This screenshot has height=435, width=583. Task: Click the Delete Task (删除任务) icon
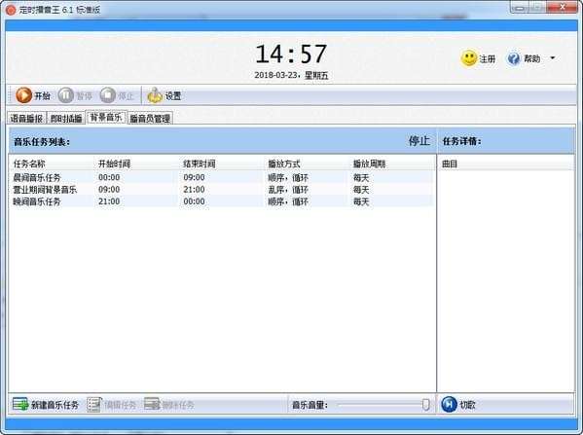(x=152, y=404)
